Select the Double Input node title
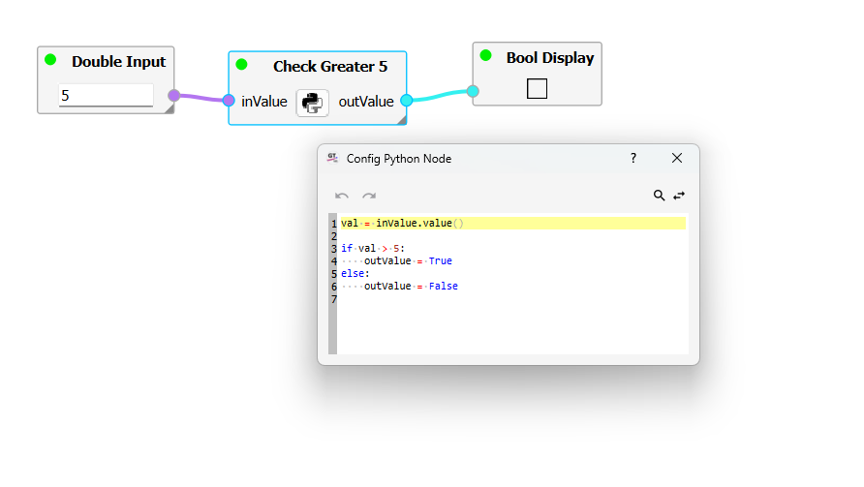This screenshot has width=864, height=487. [118, 62]
